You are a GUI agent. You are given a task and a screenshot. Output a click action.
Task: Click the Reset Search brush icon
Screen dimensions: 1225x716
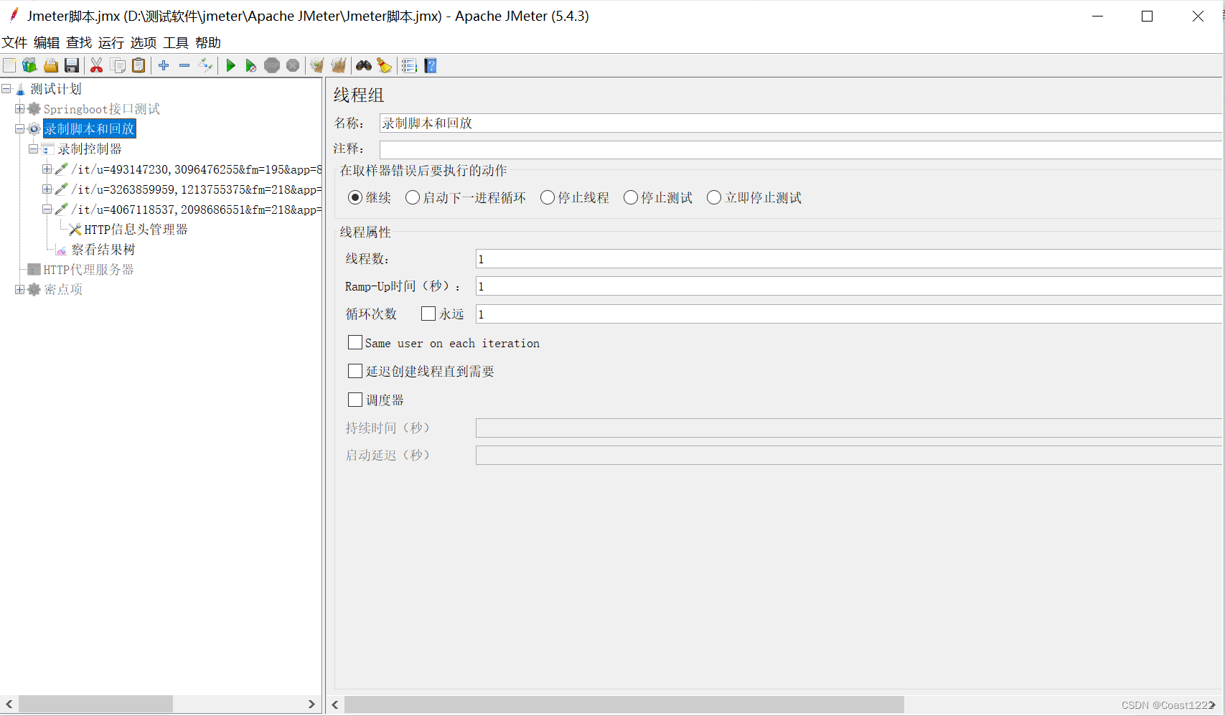[385, 66]
